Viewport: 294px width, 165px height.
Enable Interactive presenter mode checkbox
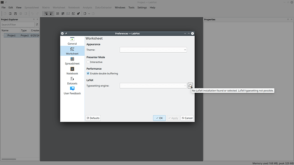pyautogui.click(x=88, y=62)
